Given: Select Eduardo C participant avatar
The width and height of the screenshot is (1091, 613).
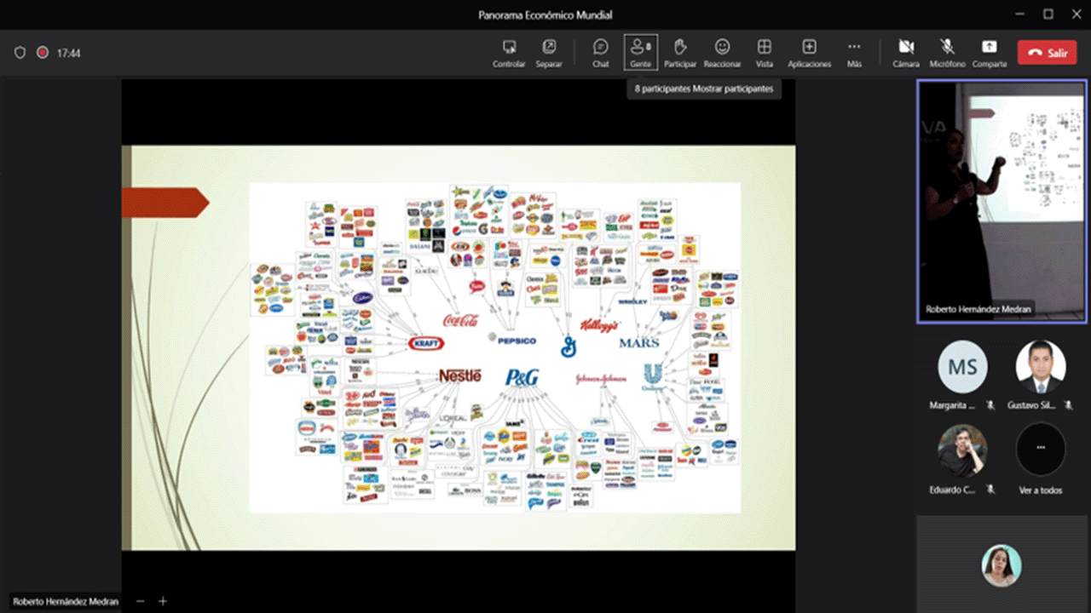Looking at the screenshot, I should pyautogui.click(x=962, y=450).
